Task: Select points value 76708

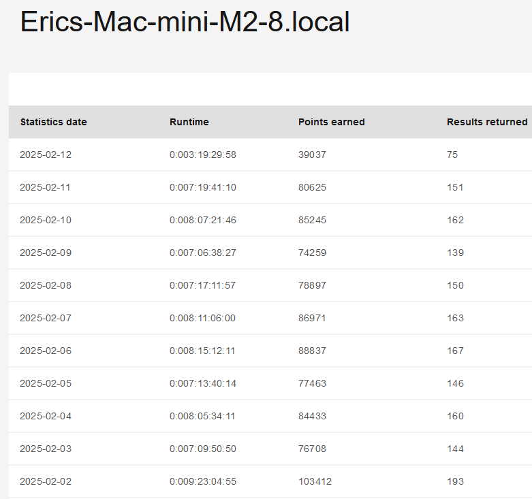Action: [x=312, y=449]
